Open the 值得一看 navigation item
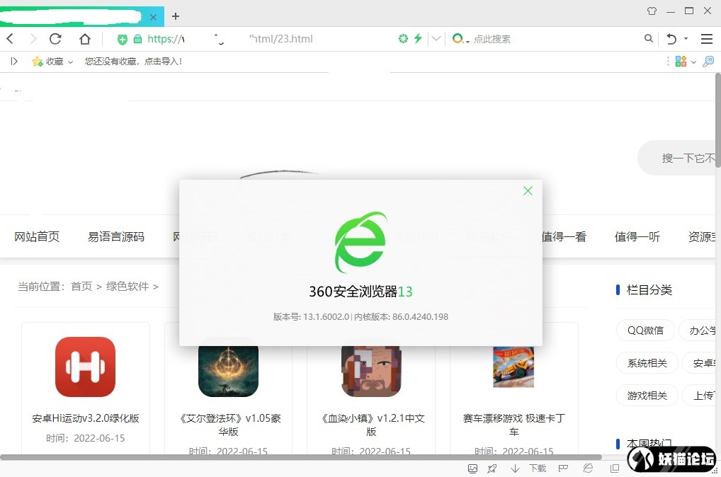 point(564,236)
